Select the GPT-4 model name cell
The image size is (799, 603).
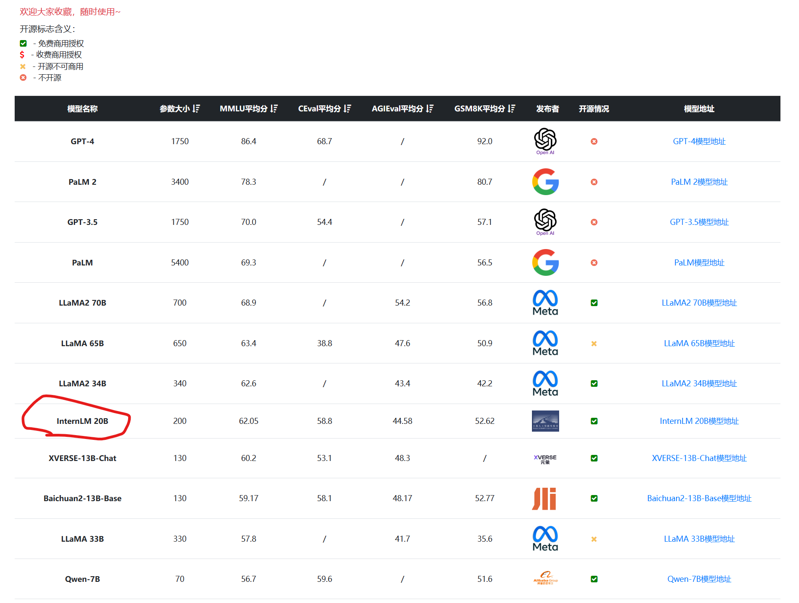[82, 141]
